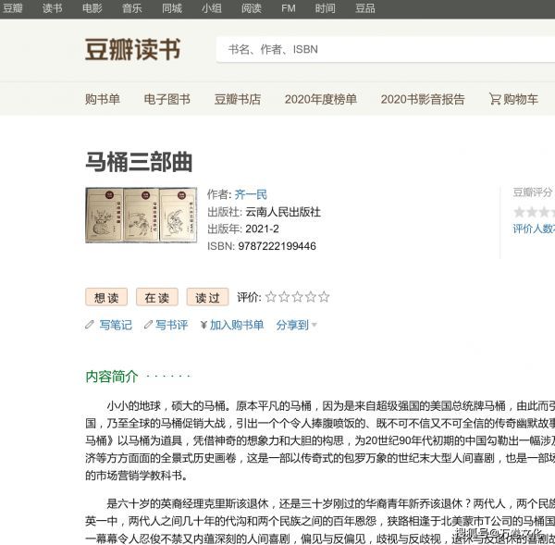
Task: Click the 写书评 link
Action: coord(171,325)
